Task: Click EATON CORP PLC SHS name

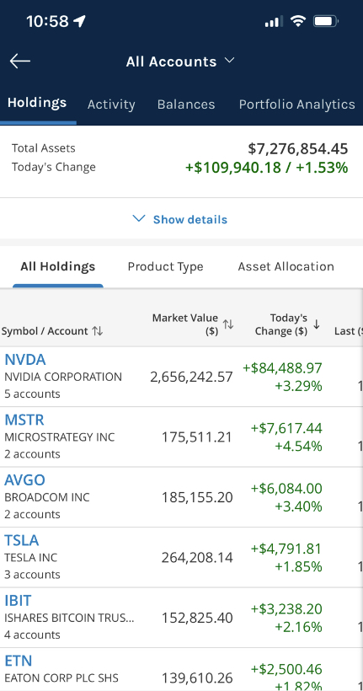Action: point(61,678)
